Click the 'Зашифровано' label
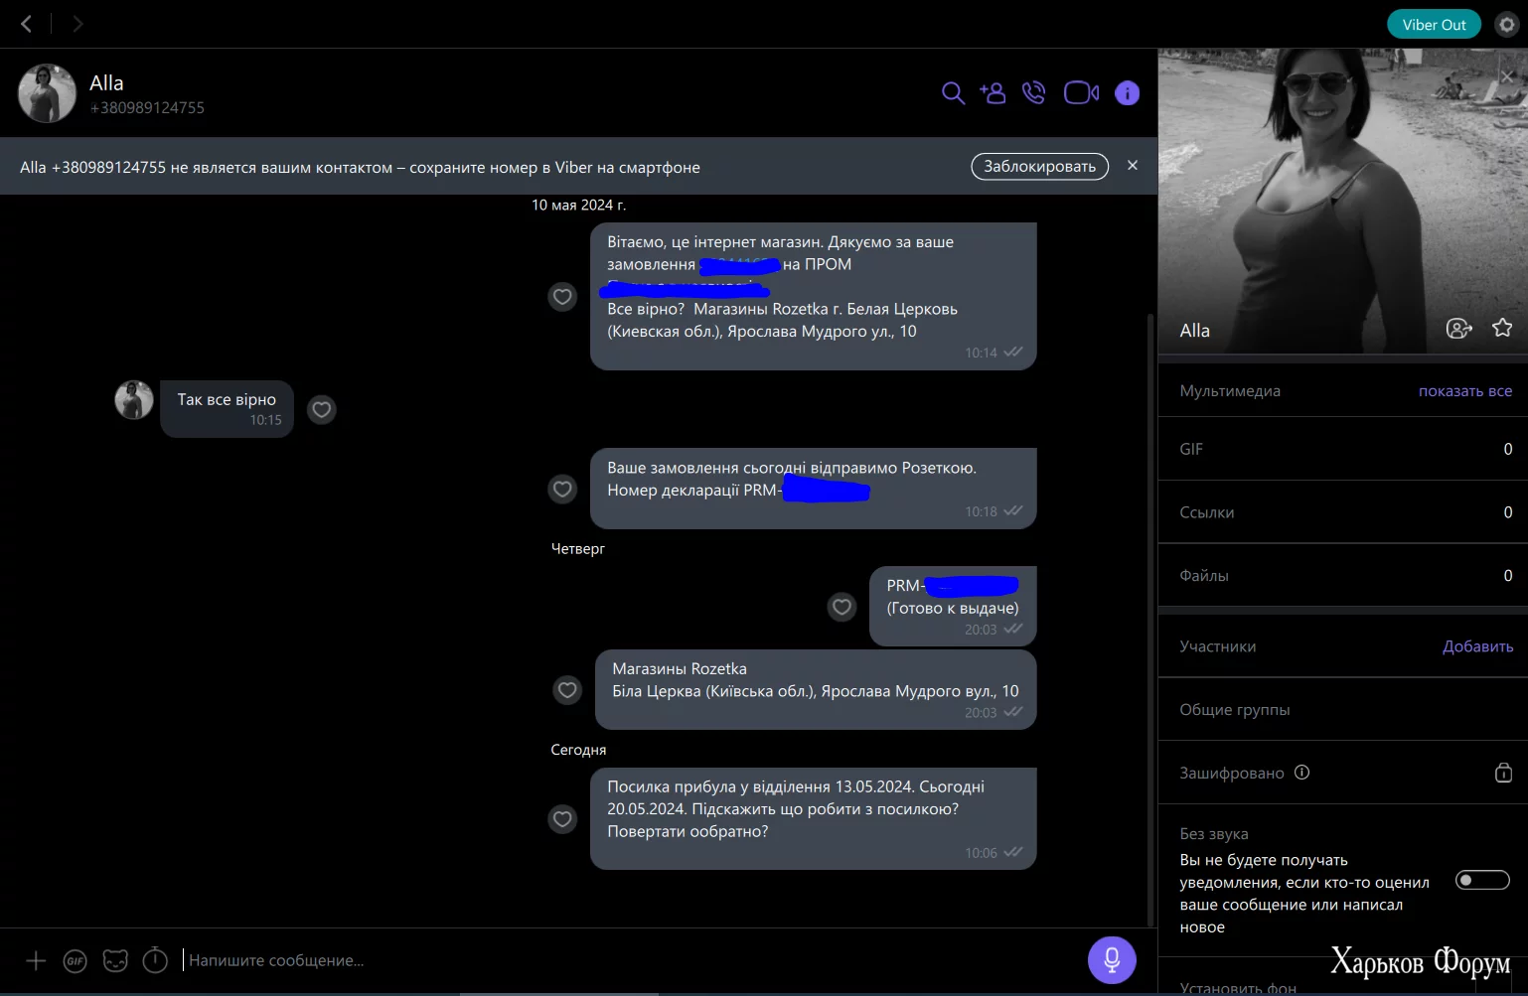1528x996 pixels. (1231, 774)
